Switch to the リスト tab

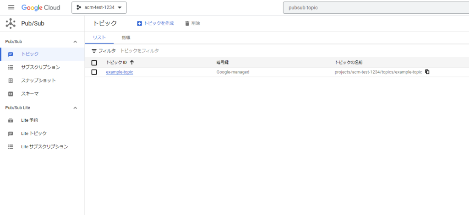99,38
